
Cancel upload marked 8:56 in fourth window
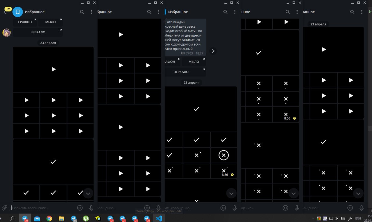point(286,114)
